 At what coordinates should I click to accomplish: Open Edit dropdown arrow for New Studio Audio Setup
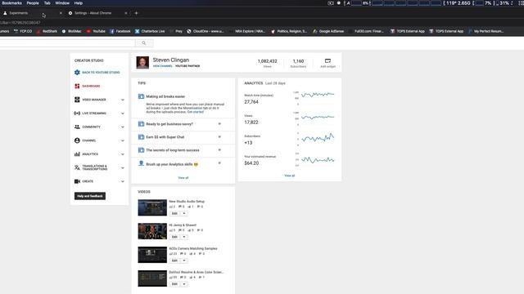click(184, 213)
